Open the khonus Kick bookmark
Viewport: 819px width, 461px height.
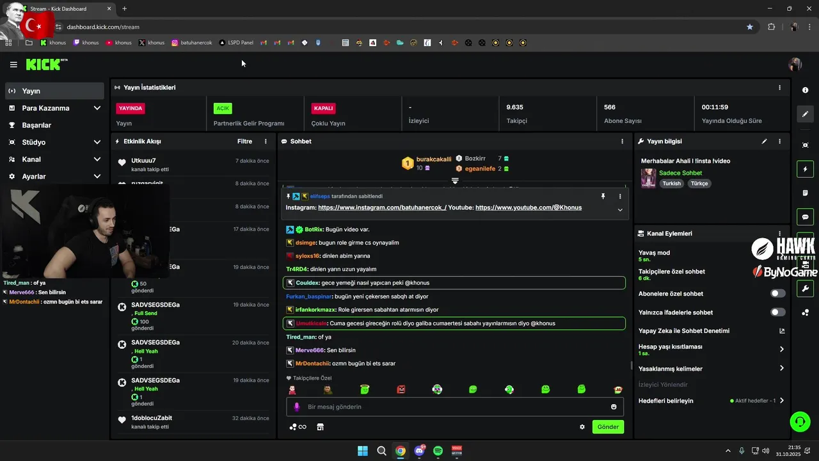click(53, 43)
